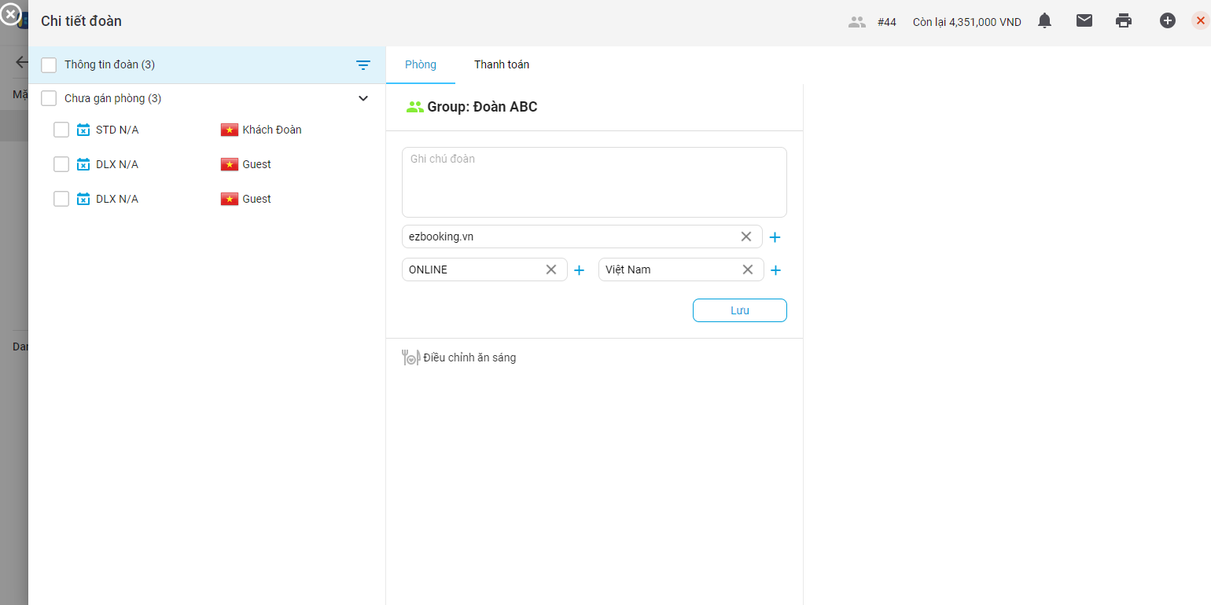Open the ezbooking.vn source combo box
1211x605 pixels.
(x=570, y=236)
